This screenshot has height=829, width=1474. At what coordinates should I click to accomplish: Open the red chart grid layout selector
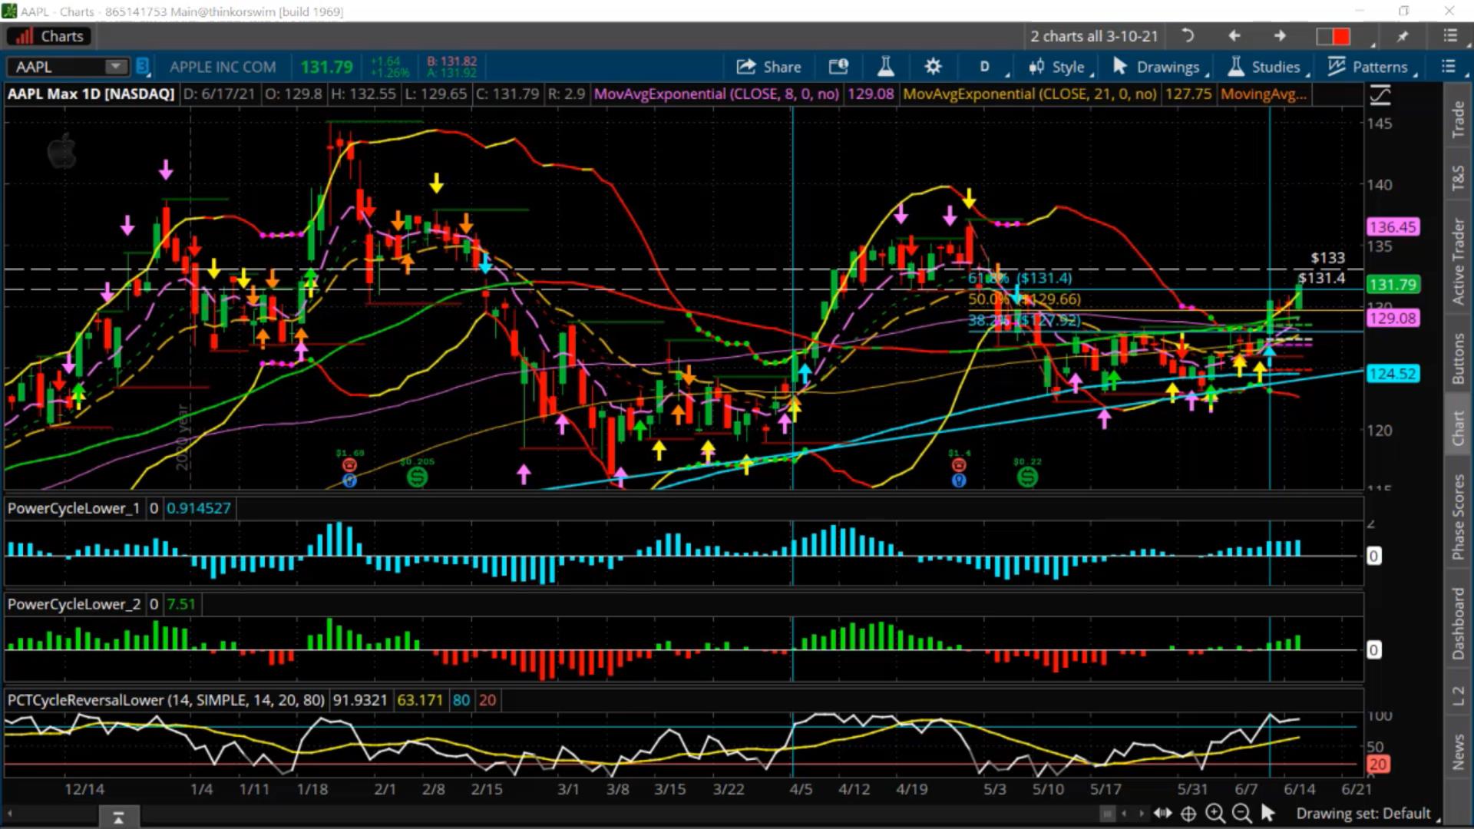pyautogui.click(x=1334, y=36)
